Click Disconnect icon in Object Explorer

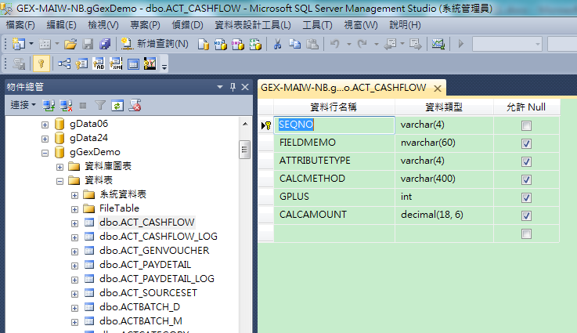click(66, 106)
